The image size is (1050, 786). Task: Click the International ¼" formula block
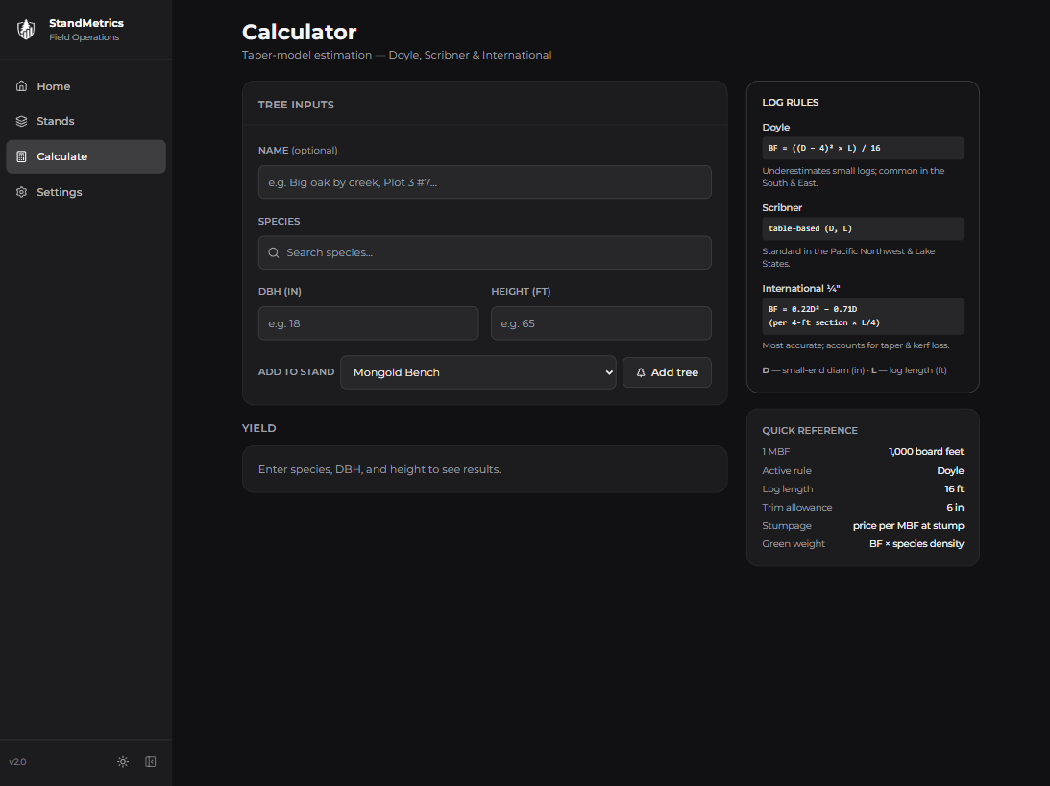(862, 316)
